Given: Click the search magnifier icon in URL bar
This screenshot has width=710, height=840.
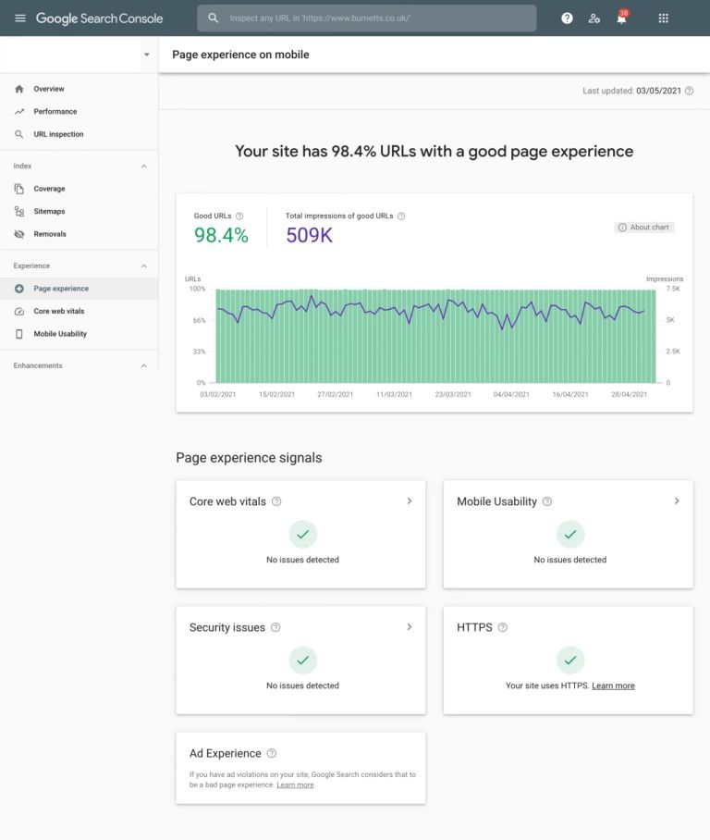Looking at the screenshot, I should point(214,19).
